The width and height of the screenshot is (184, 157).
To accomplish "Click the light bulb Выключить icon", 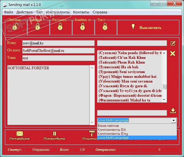I will (x=133, y=26).
